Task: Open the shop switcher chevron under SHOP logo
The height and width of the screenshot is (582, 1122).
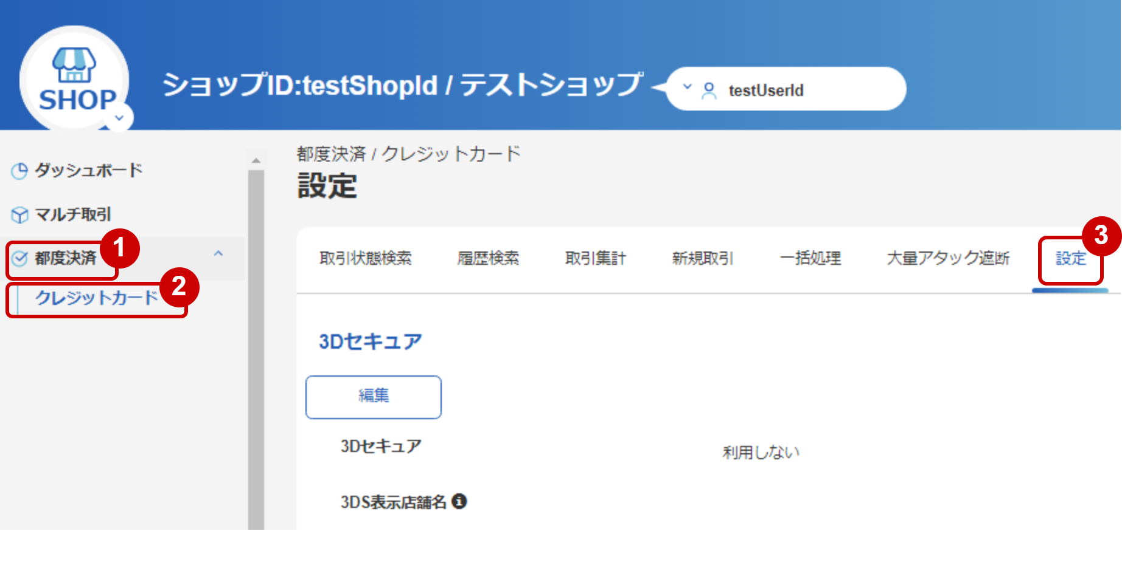Action: [x=120, y=118]
